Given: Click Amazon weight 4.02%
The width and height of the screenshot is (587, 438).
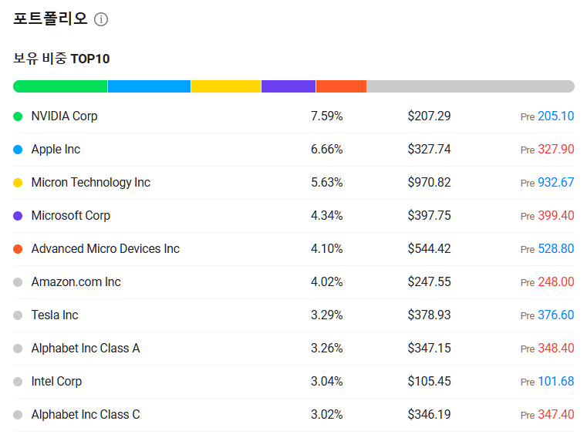Looking at the screenshot, I should pos(327,282).
